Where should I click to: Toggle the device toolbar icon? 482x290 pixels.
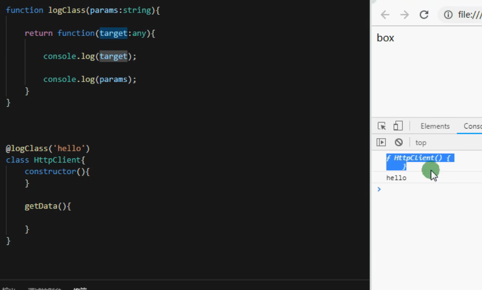pyautogui.click(x=398, y=126)
